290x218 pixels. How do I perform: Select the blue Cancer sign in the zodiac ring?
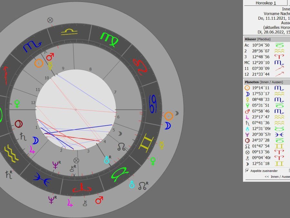pos(153,104)
